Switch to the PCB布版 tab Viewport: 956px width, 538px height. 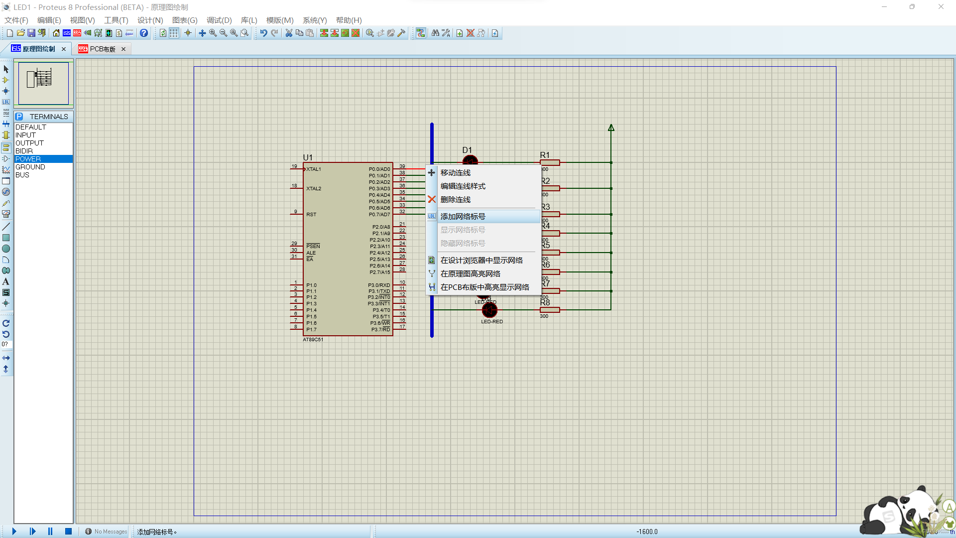[x=102, y=49]
